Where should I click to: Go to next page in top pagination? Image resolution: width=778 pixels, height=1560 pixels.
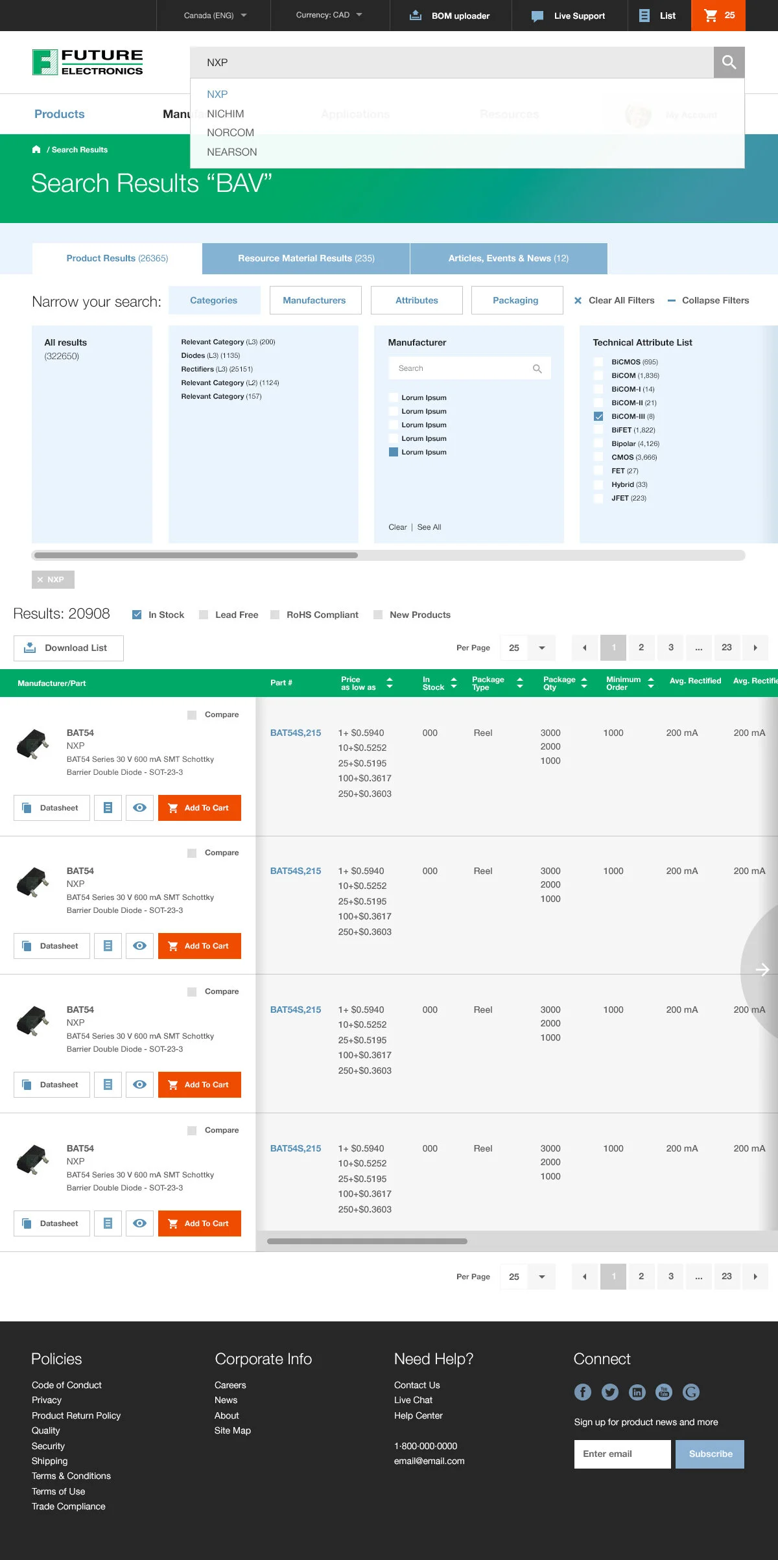click(x=755, y=648)
